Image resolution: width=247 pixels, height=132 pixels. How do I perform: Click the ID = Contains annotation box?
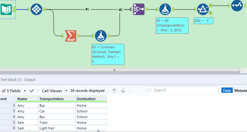pos(108,54)
